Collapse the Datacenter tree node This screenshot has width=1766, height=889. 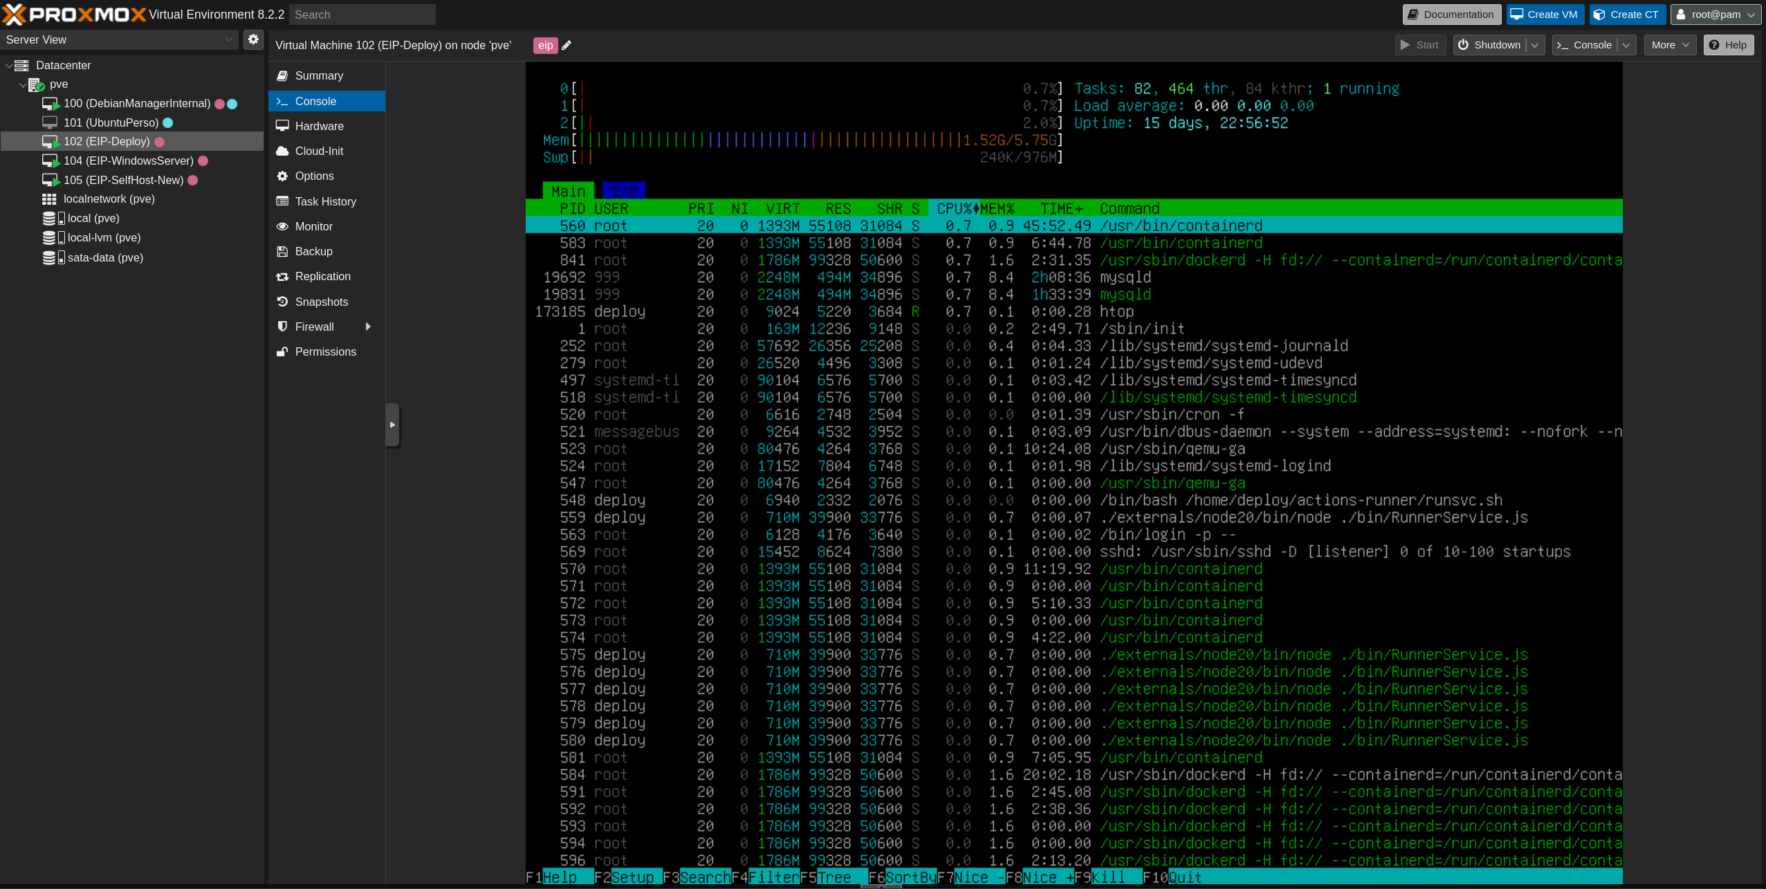click(8, 65)
